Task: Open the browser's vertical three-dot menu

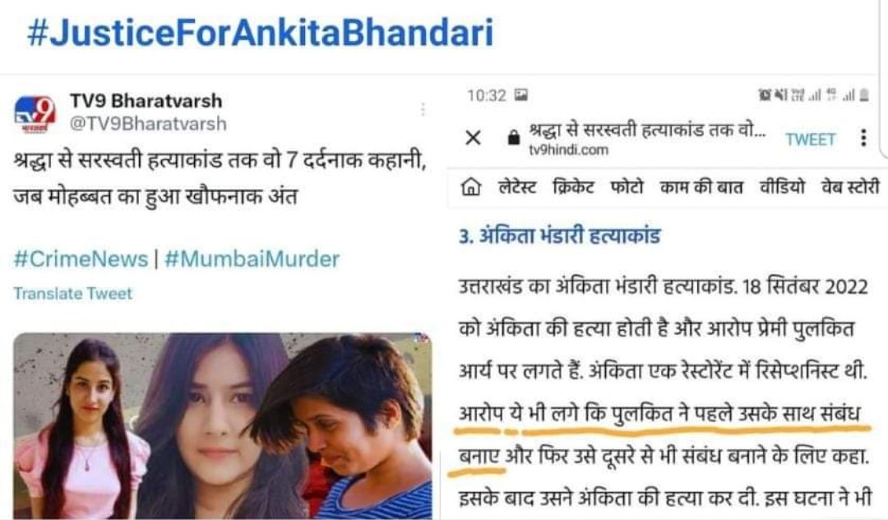Action: [x=863, y=137]
